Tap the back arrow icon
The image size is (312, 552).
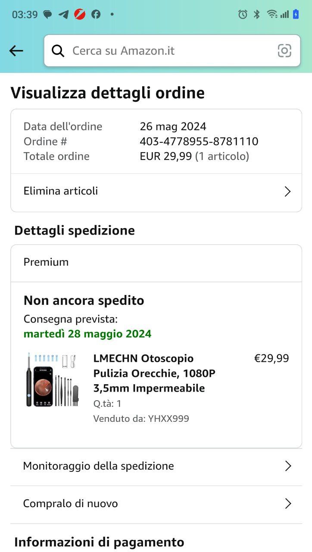(16, 51)
